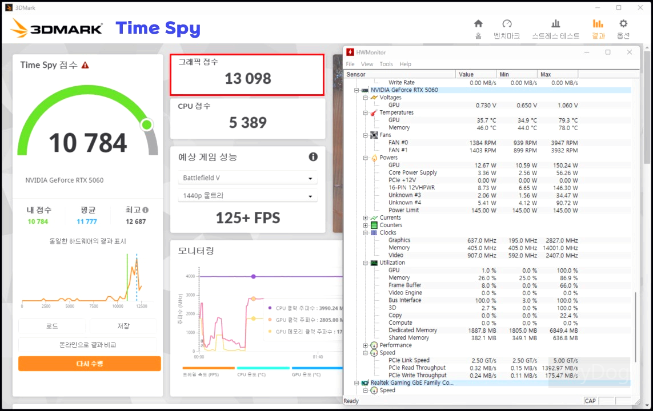Click the orange GPU clock marker on chart
This screenshot has height=411, width=653.
point(253,299)
